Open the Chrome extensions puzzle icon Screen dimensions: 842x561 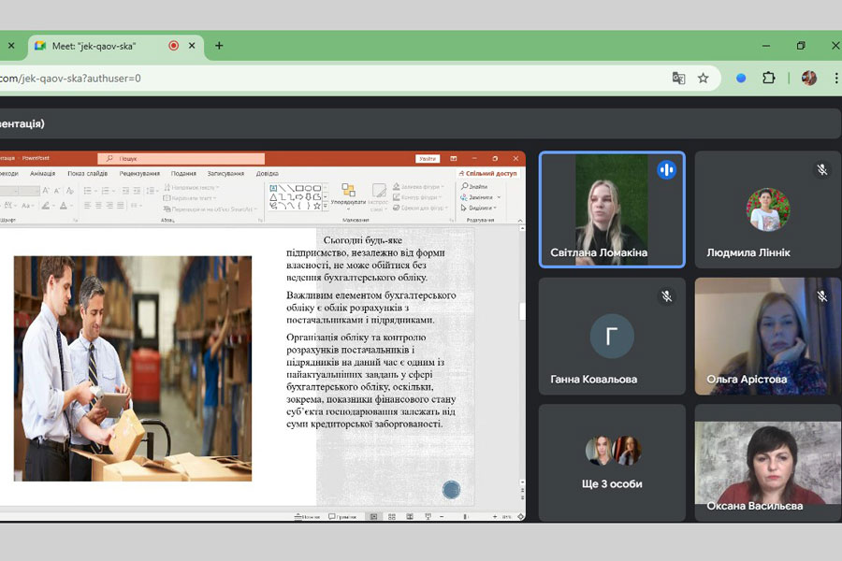click(768, 79)
